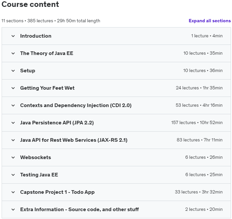The width and height of the screenshot is (232, 219).
Task: Click the Course content heading
Action: (x=30, y=4)
